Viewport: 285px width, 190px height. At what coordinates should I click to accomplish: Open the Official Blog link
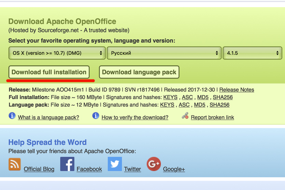[39, 169]
